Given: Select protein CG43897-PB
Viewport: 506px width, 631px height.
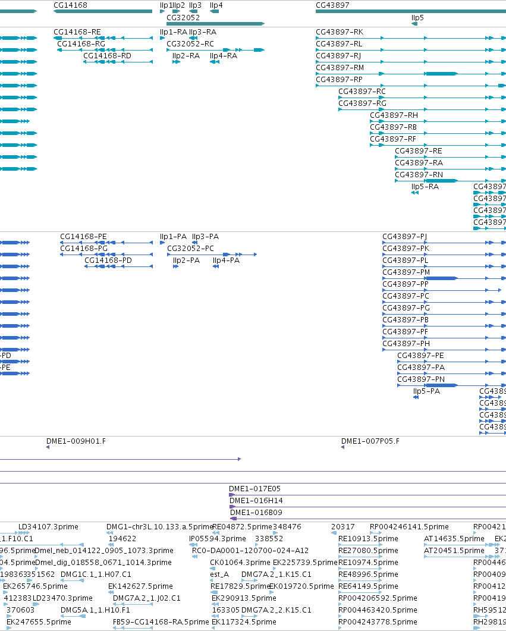Looking at the screenshot, I should click(406, 320).
